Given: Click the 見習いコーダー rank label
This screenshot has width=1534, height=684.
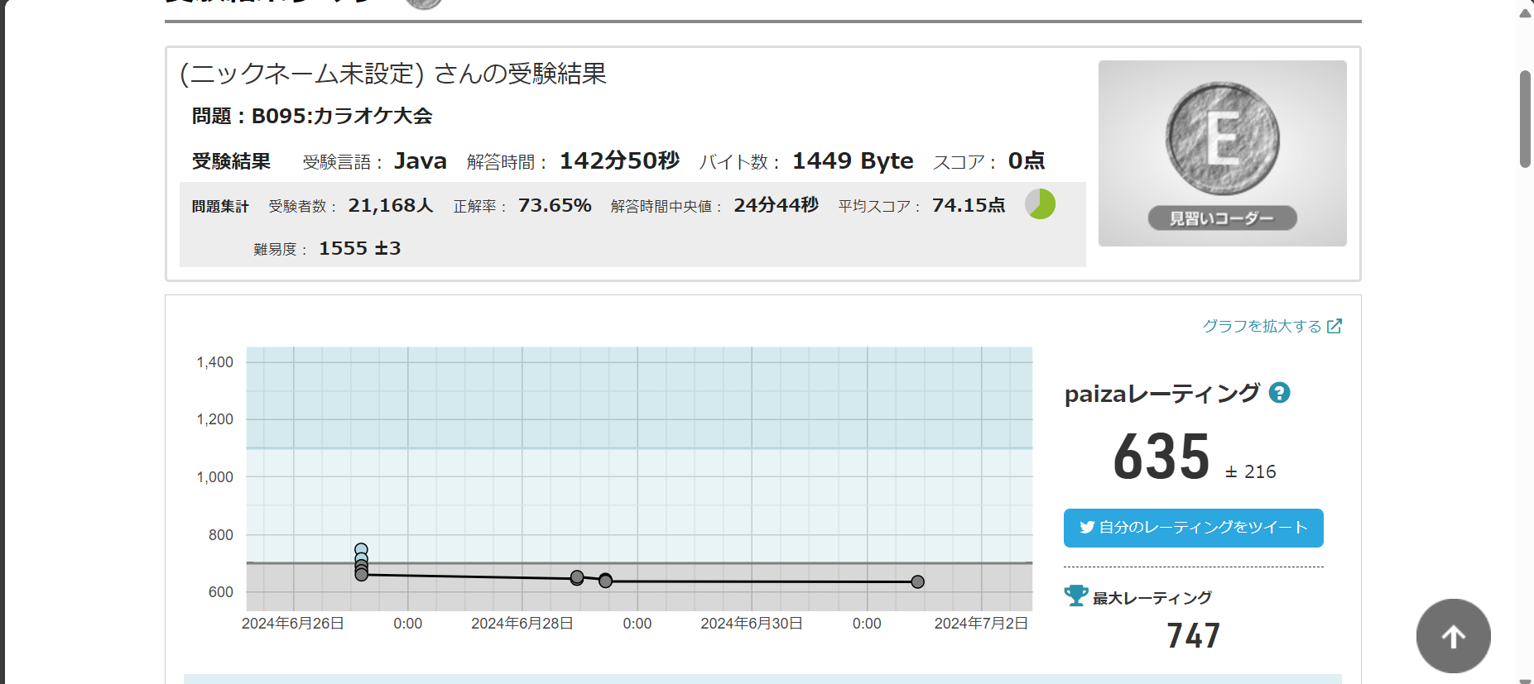Looking at the screenshot, I should point(1222,218).
